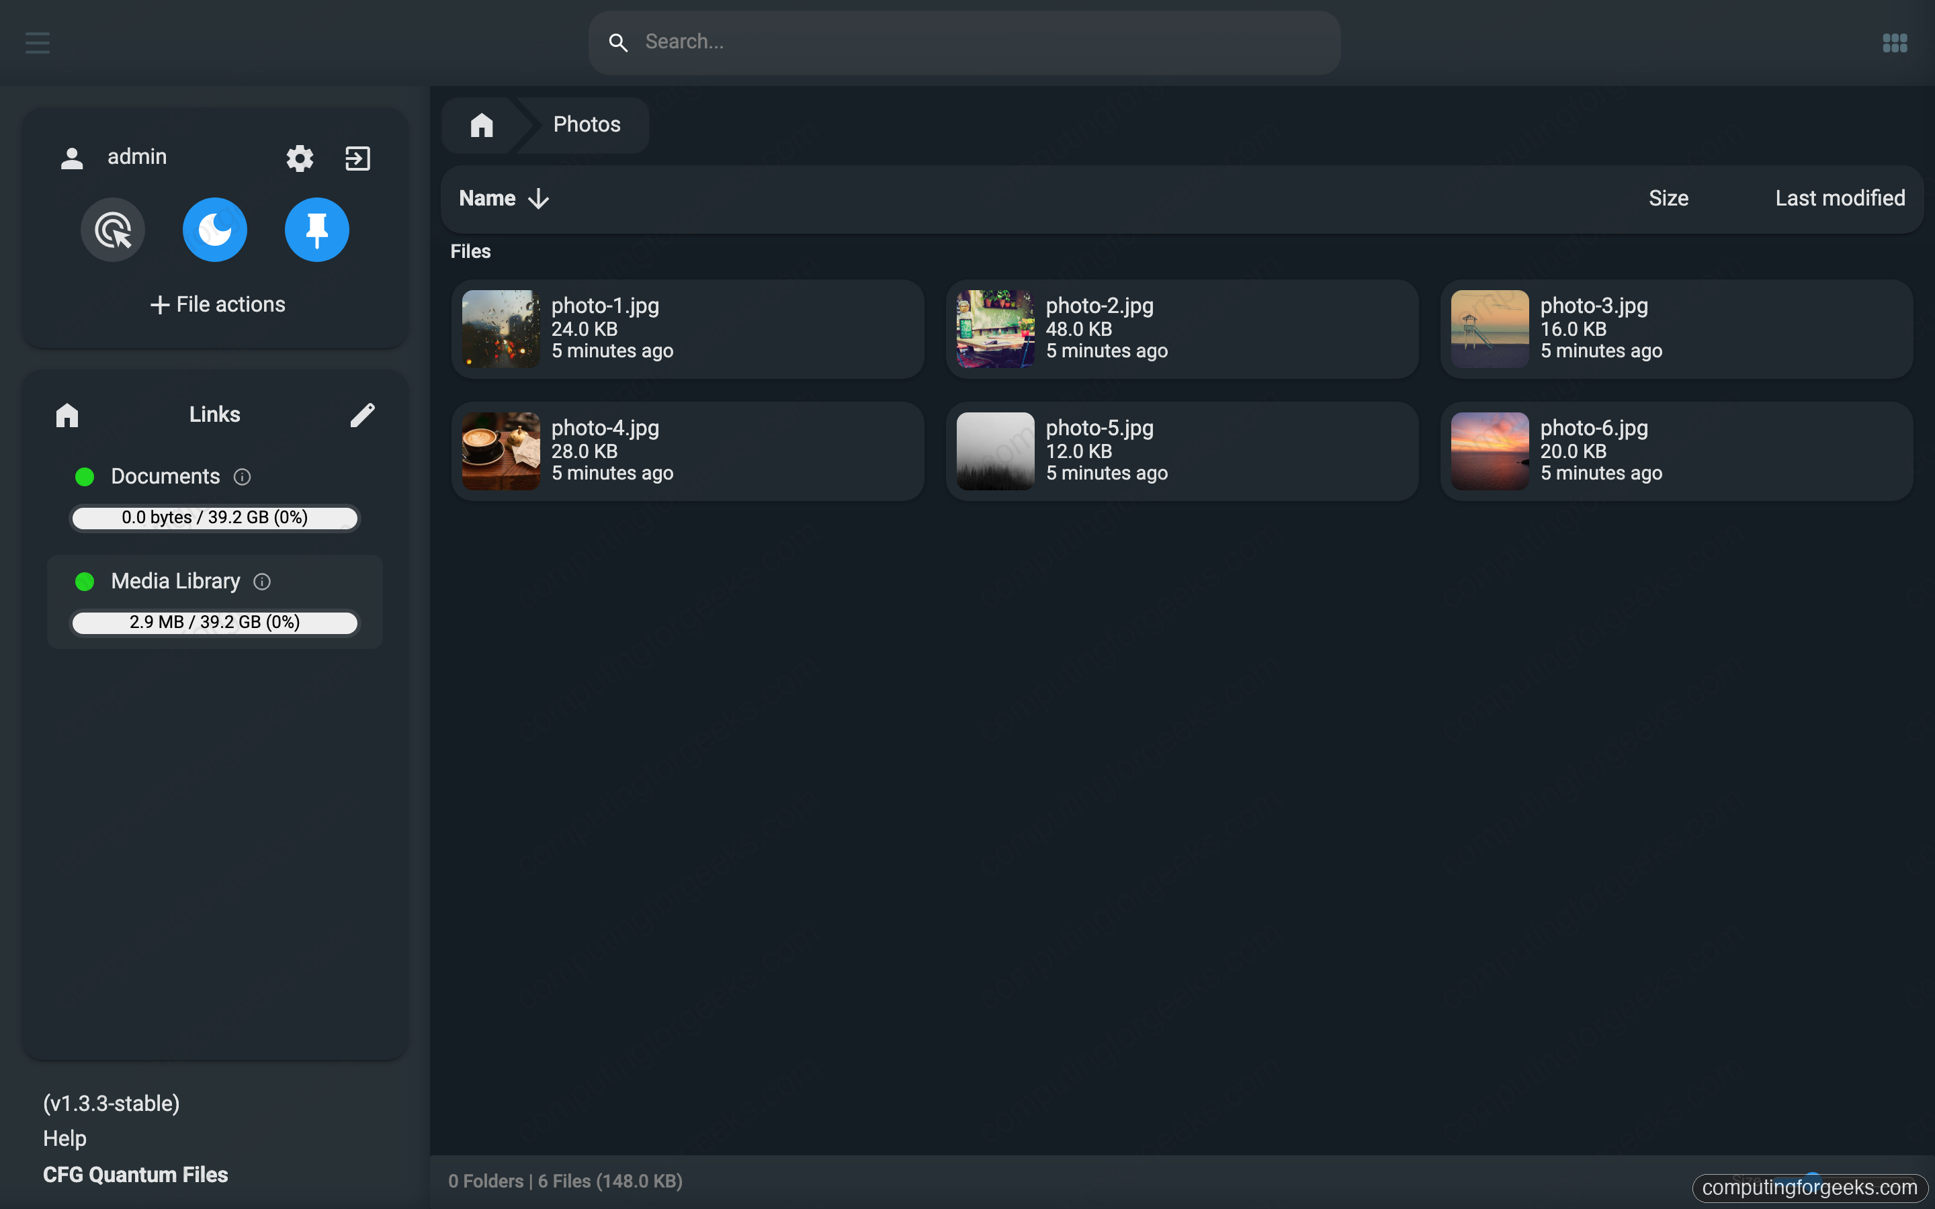Screen dimensions: 1935x1209
Task: Click Documents storage usage bar
Action: pyautogui.click(x=214, y=517)
